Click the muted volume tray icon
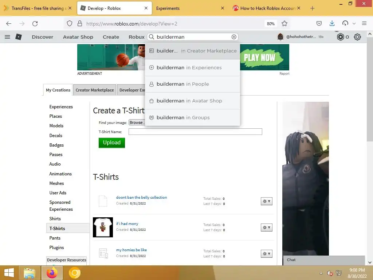Screen dimensions: 373x280 point(330,273)
